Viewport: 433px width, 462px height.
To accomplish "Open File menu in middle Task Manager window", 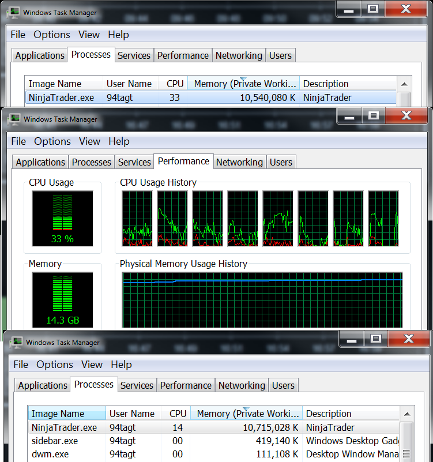I will [x=18, y=141].
